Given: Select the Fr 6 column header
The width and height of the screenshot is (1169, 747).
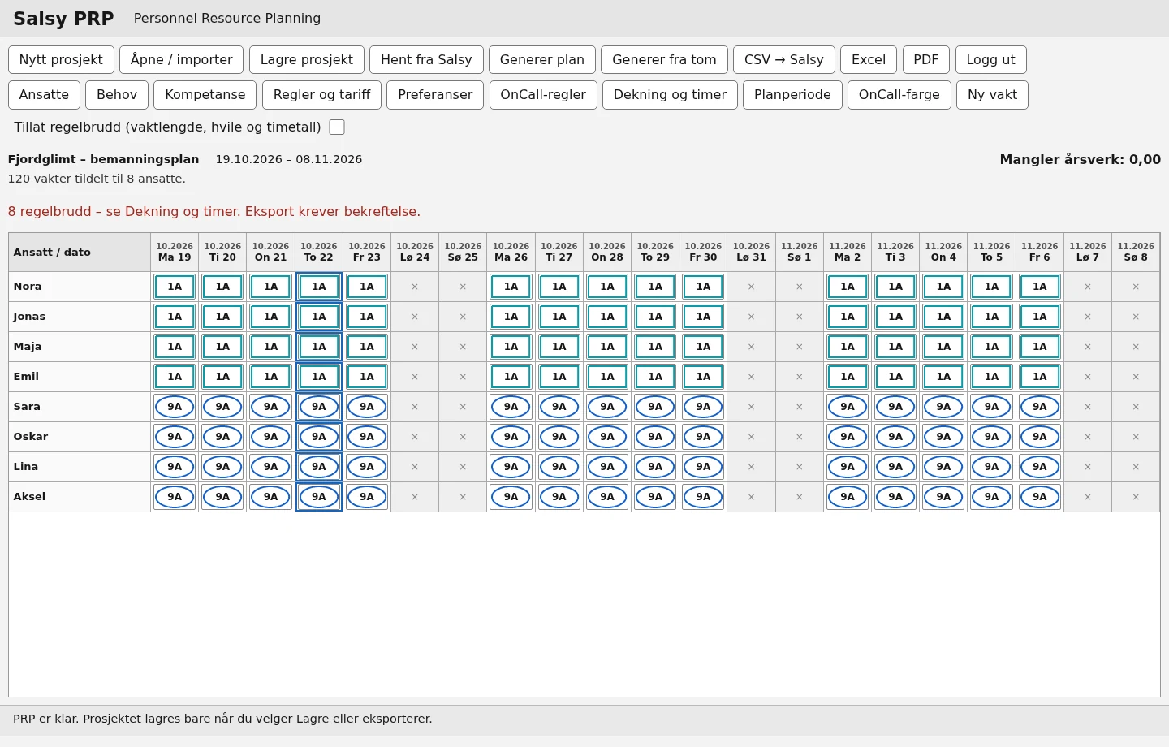Looking at the screenshot, I should coord(1040,253).
